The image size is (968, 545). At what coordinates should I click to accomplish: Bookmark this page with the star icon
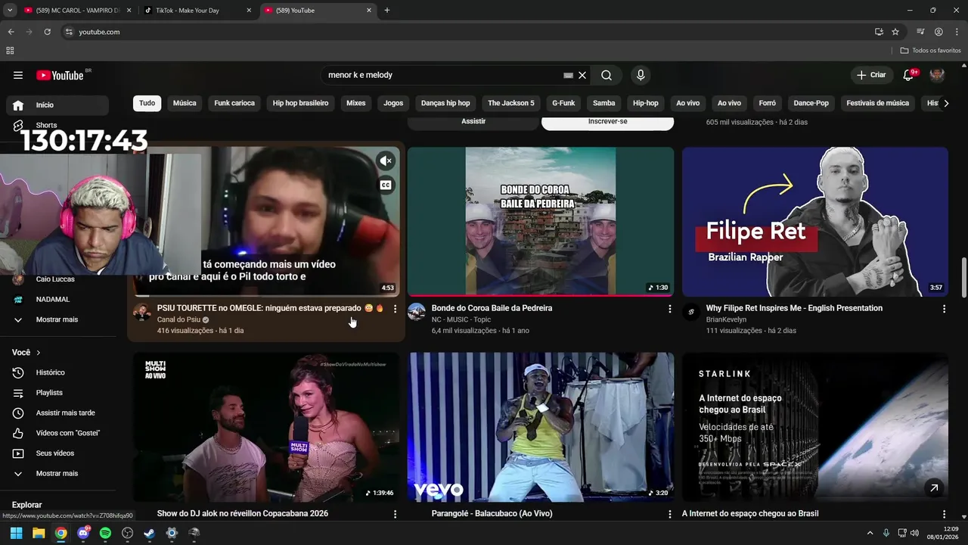pyautogui.click(x=895, y=32)
